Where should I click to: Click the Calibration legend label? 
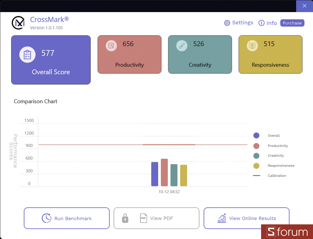[x=277, y=176]
